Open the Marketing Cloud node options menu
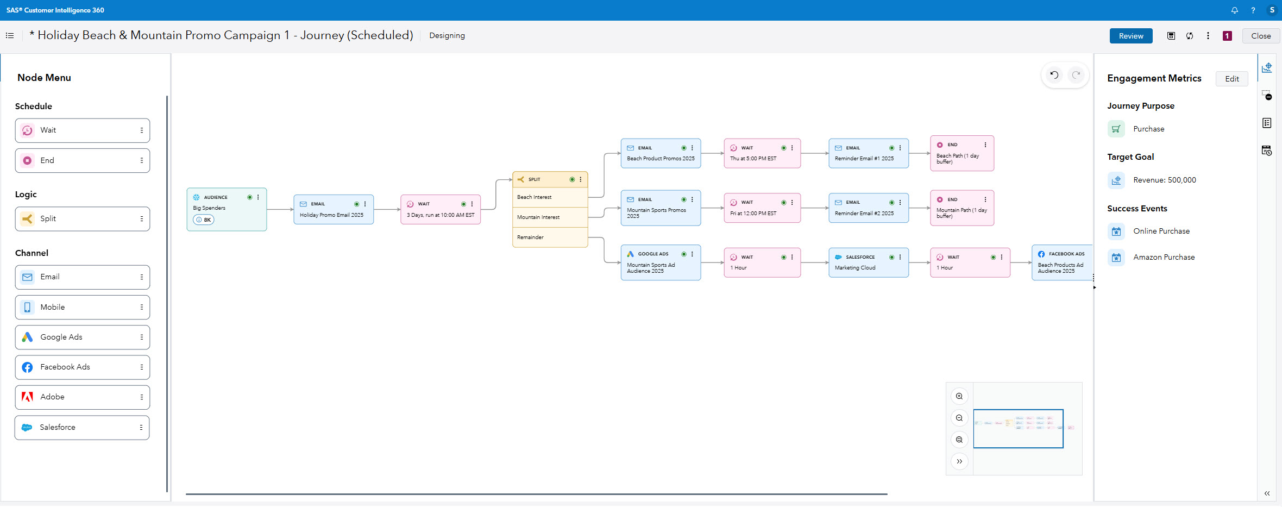Screen dimensions: 1282x507 [x=900, y=257]
